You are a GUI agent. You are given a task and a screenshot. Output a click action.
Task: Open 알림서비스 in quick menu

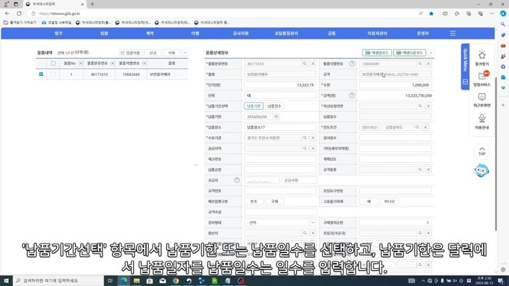point(482,79)
